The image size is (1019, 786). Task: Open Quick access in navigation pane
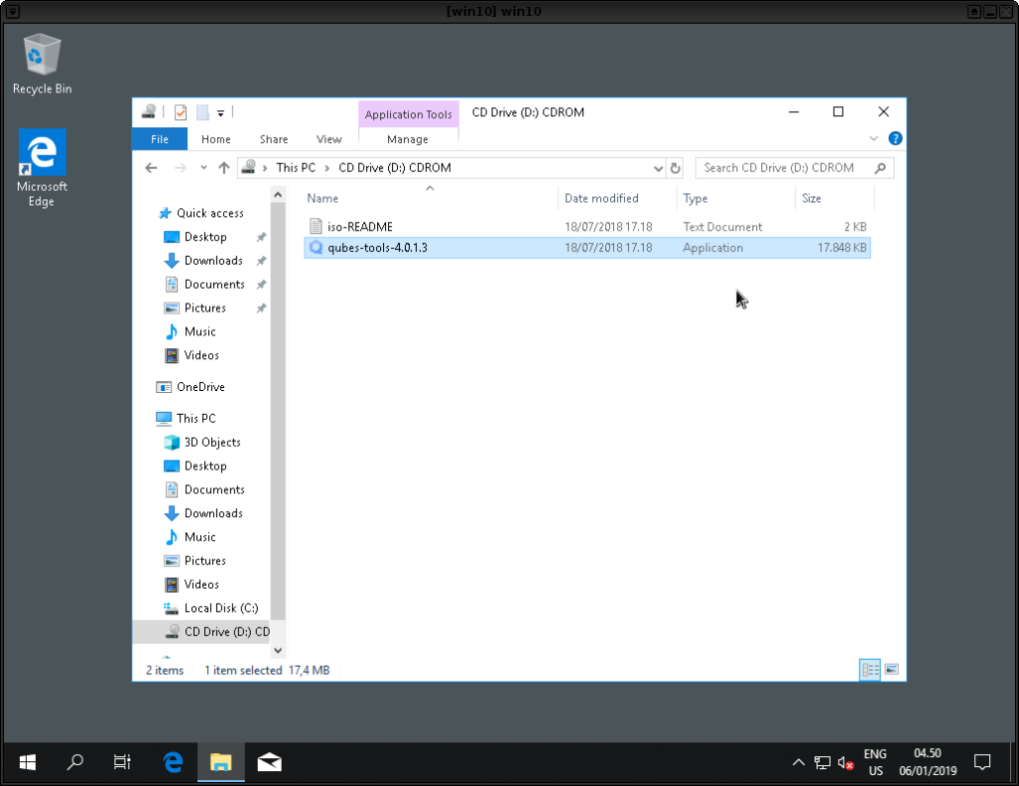210,213
